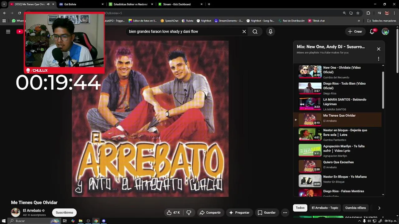Open El Arrebato channel name link
The height and width of the screenshot is (224, 399).
(32, 211)
